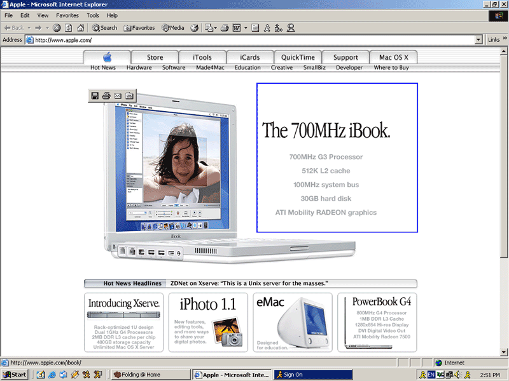509x381 pixels.
Task: Click the Made4Mac link
Action: coord(210,68)
